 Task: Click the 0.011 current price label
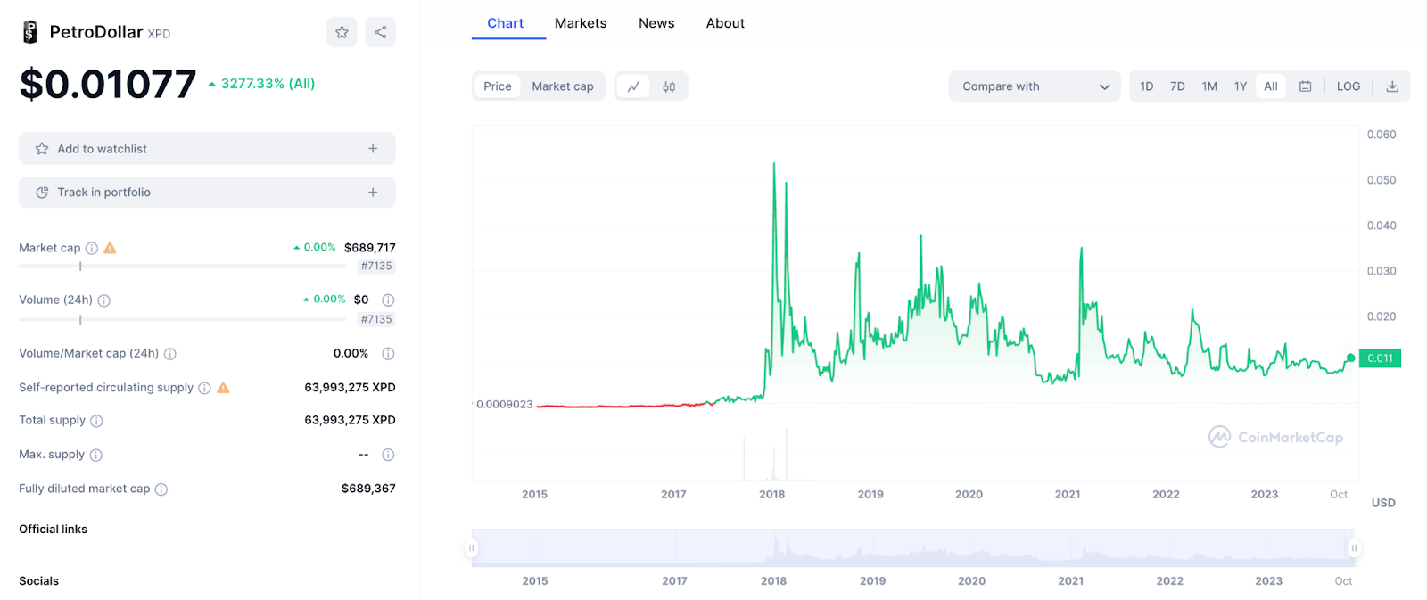pyautogui.click(x=1380, y=358)
